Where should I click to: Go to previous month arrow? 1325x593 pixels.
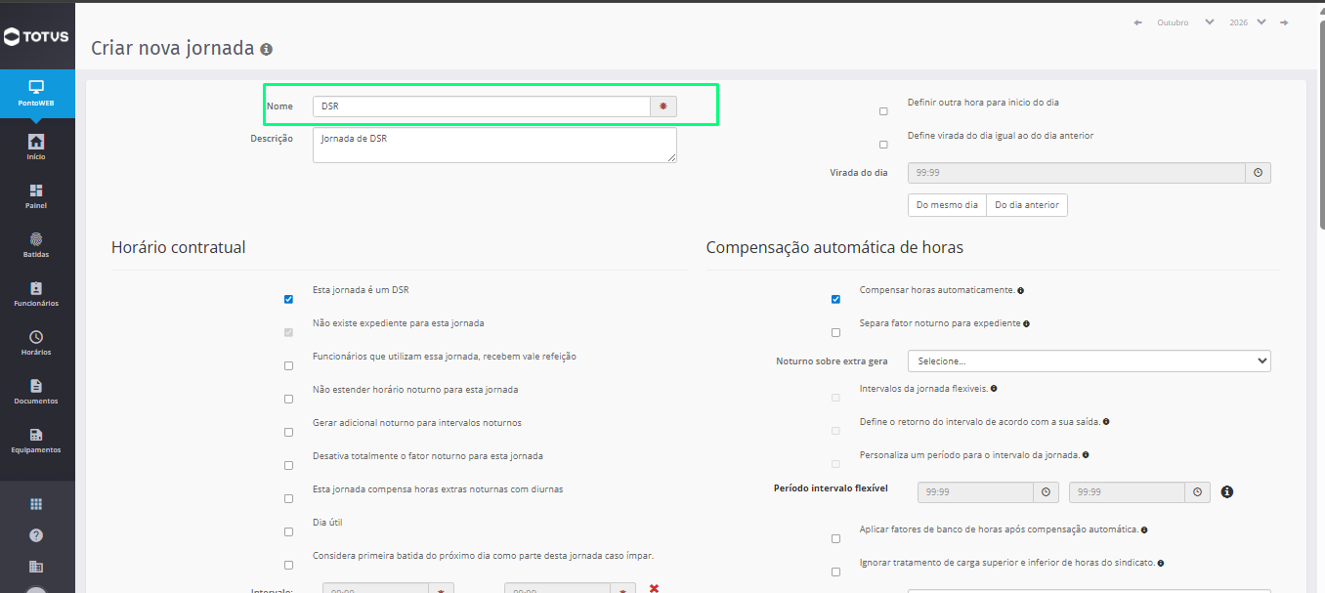(x=1137, y=22)
